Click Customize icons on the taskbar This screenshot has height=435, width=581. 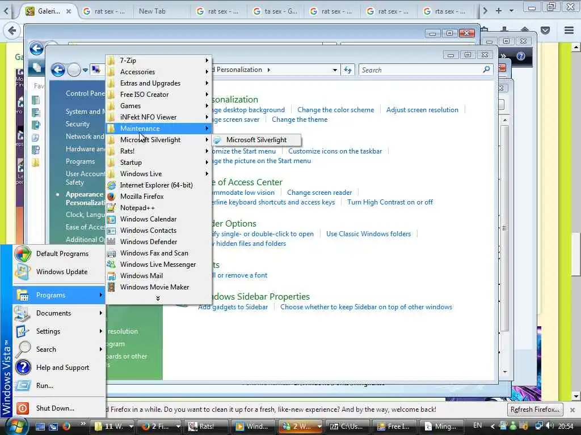(335, 151)
